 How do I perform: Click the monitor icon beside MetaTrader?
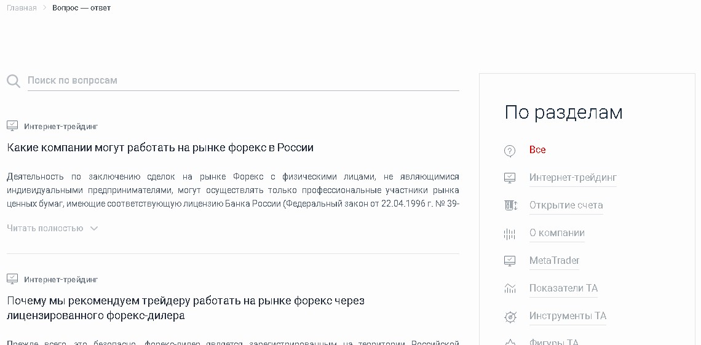pos(510,261)
